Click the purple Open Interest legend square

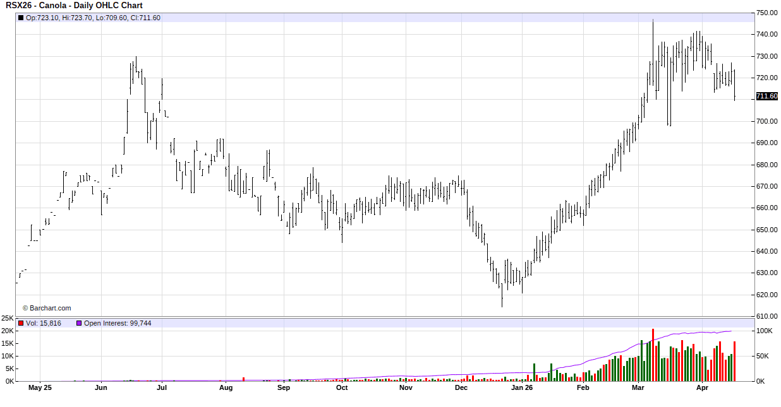pyautogui.click(x=79, y=323)
